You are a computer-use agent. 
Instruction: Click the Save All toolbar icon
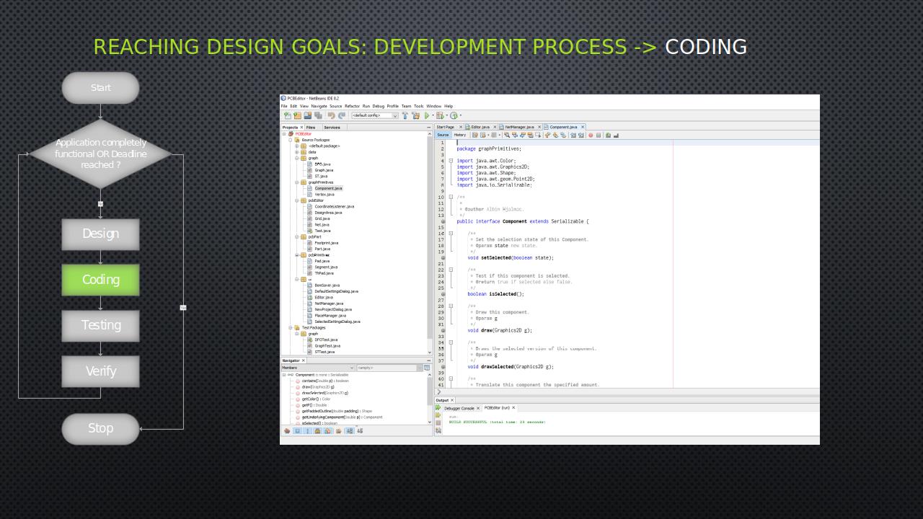318,115
